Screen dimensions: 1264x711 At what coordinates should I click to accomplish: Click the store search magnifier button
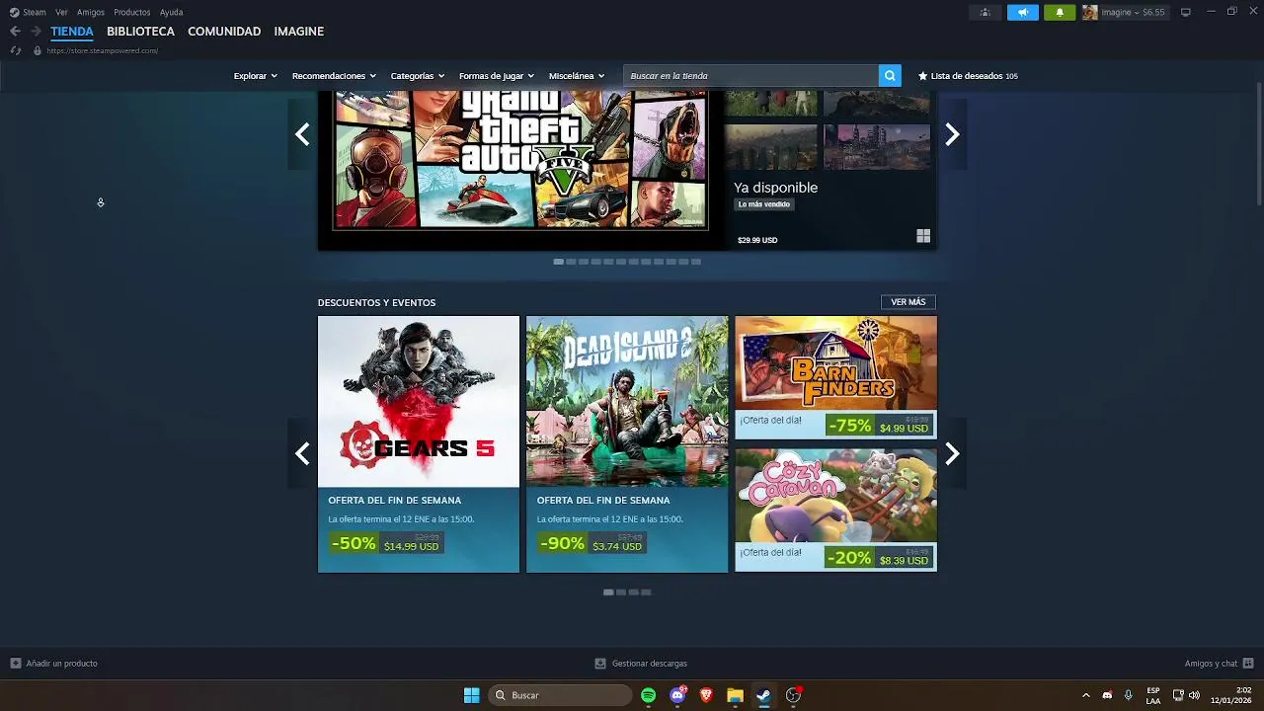[x=890, y=76]
